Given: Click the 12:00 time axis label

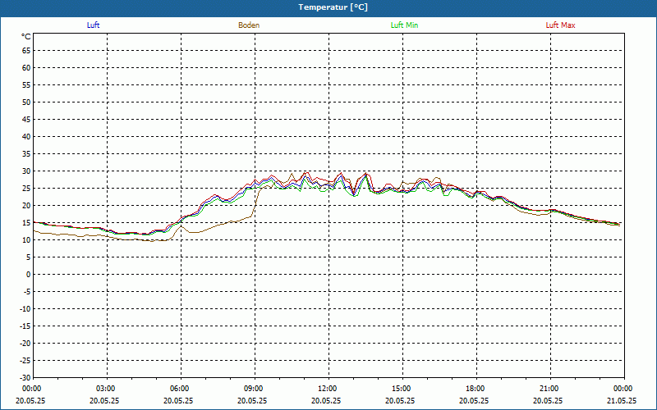Looking at the screenshot, I should pos(329,389).
